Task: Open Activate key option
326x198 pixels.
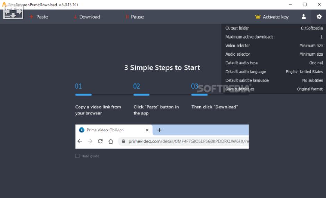Action: [x=272, y=17]
